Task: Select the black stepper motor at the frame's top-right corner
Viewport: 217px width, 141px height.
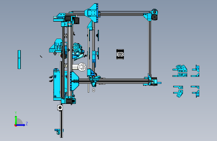Action: coord(154,17)
